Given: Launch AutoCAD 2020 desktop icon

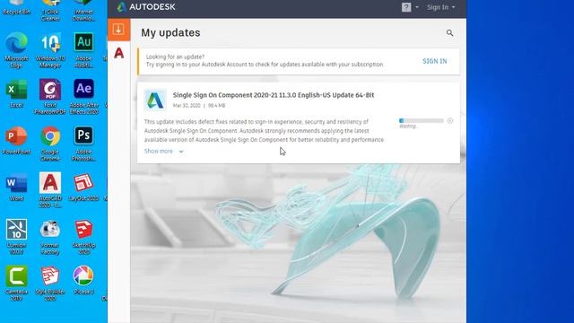Looking at the screenshot, I should 50,190.
